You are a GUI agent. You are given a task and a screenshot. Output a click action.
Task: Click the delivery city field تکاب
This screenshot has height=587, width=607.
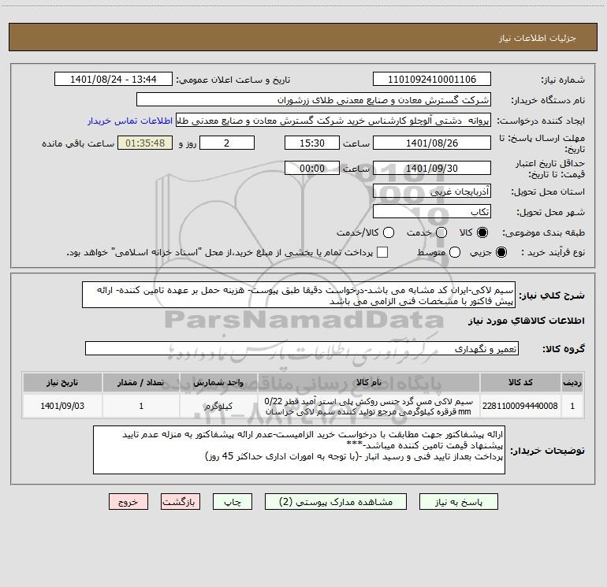coord(432,212)
